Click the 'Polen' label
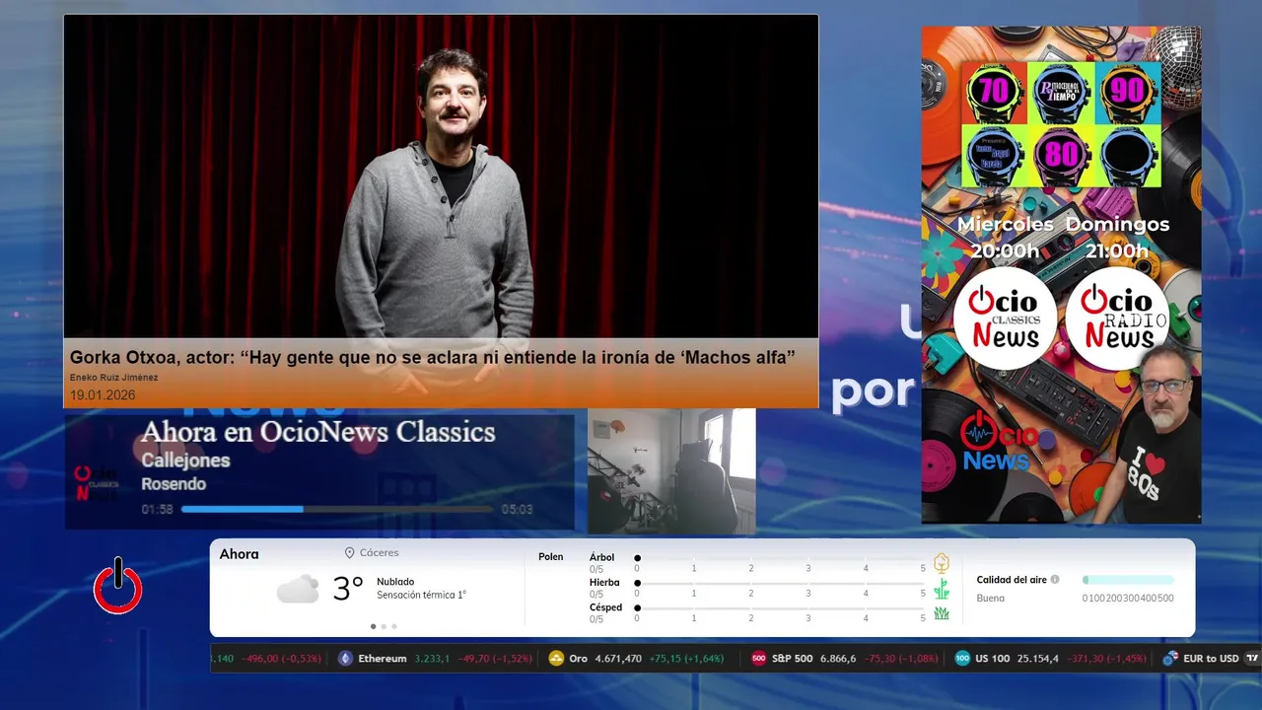The image size is (1262, 710). point(551,557)
